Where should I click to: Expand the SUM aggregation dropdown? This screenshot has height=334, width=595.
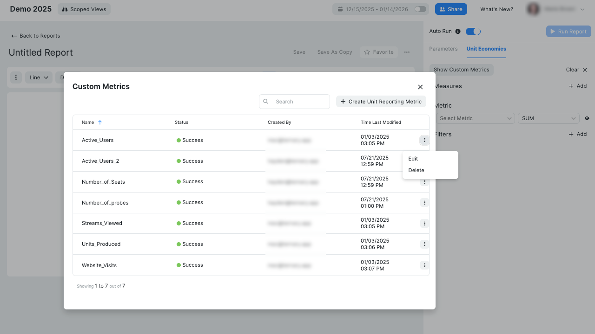(x=548, y=118)
